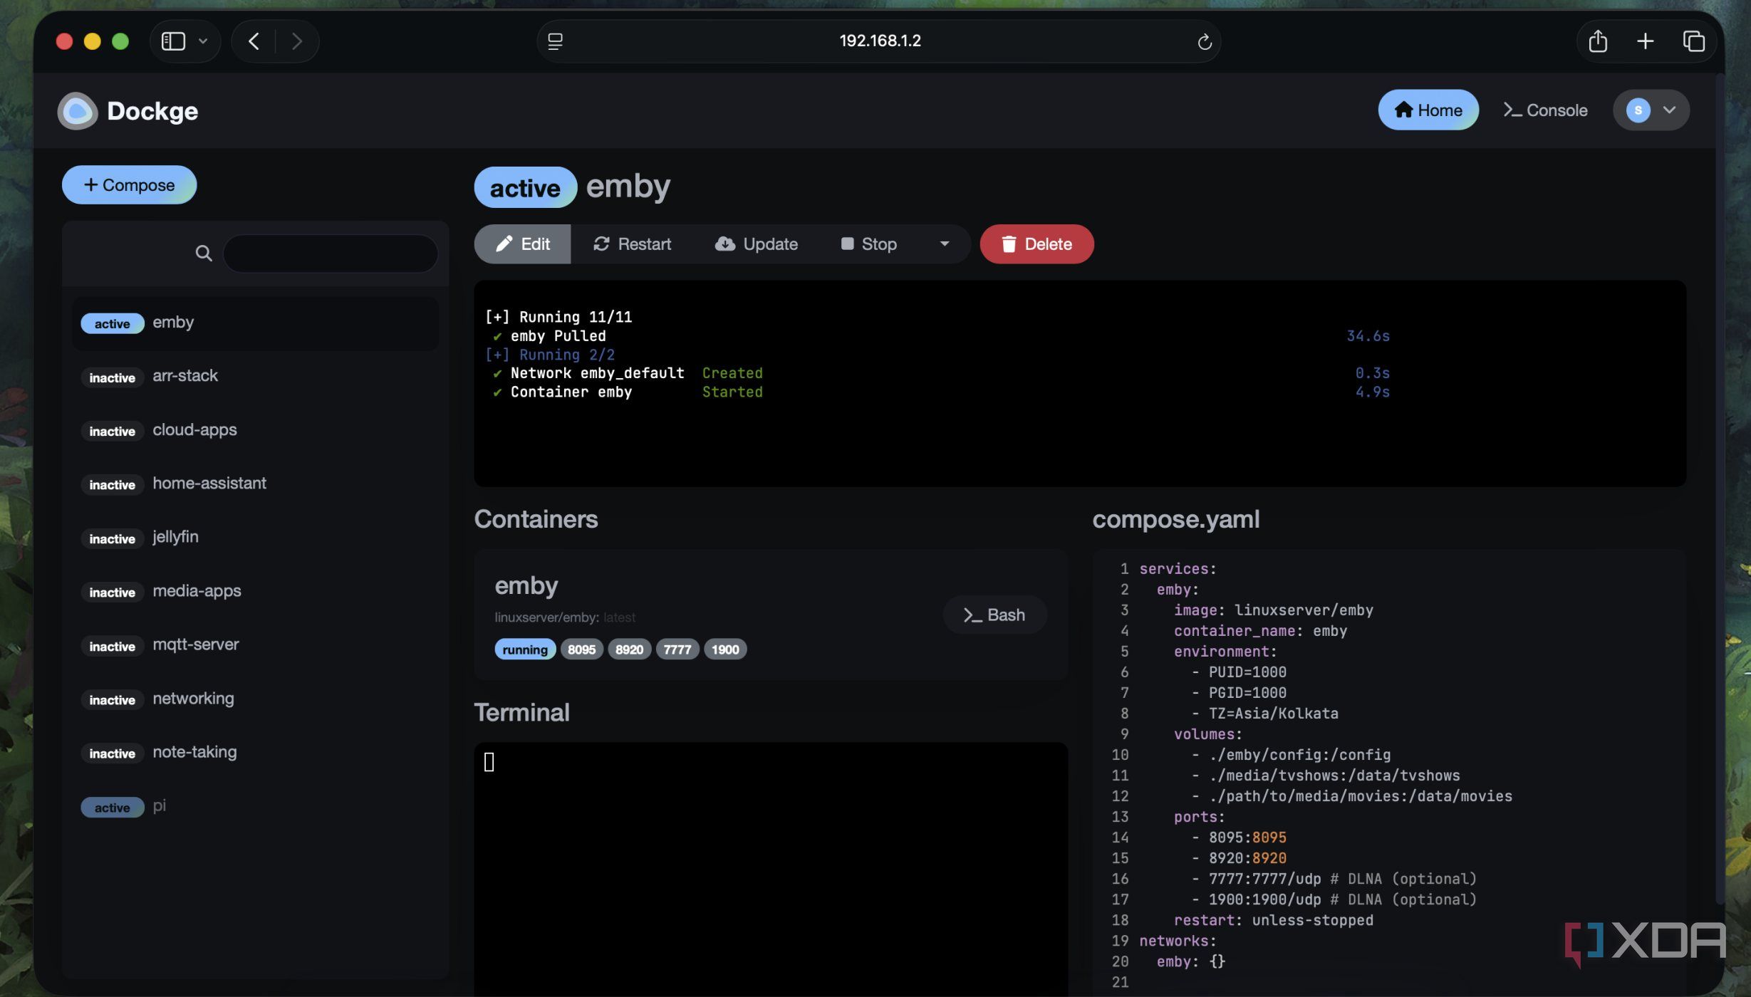The width and height of the screenshot is (1751, 997).
Task: Click the '[+] Running 11/11' log line
Action: coord(558,318)
